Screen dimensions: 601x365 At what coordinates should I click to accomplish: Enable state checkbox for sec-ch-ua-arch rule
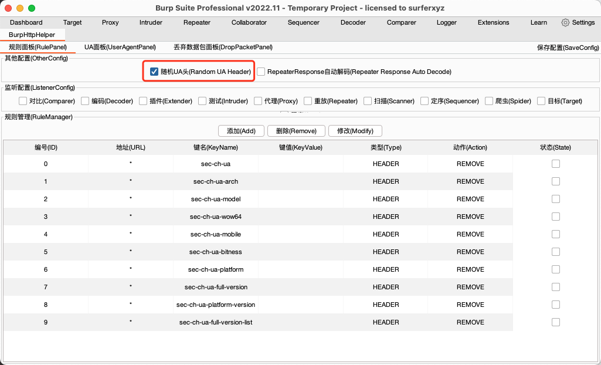(x=556, y=181)
